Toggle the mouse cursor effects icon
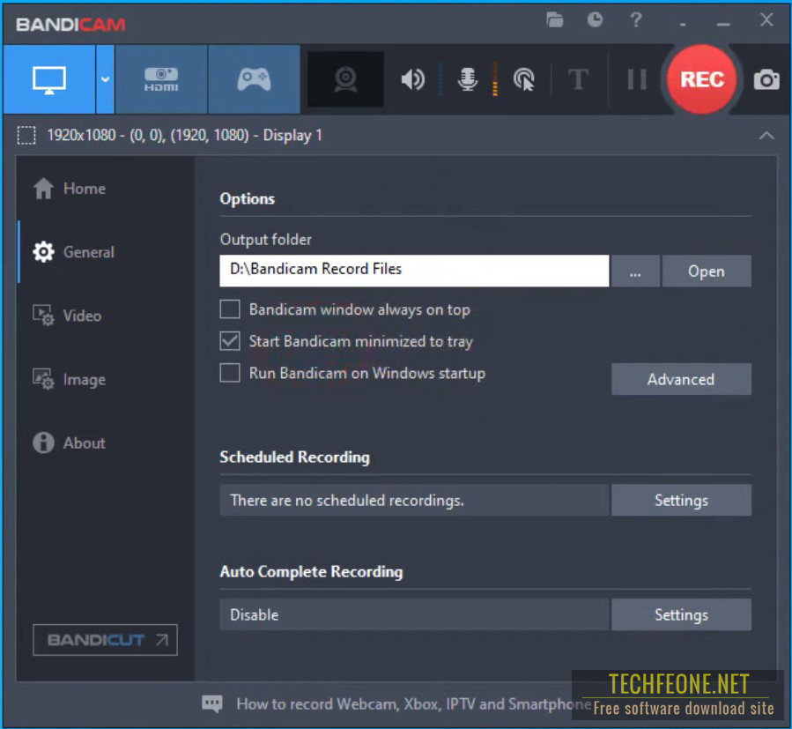 524,79
